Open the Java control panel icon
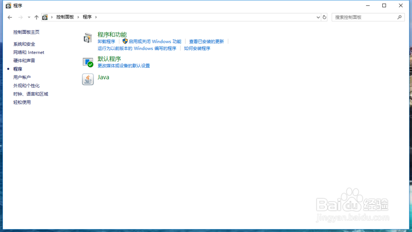The image size is (412, 232). coord(88,79)
